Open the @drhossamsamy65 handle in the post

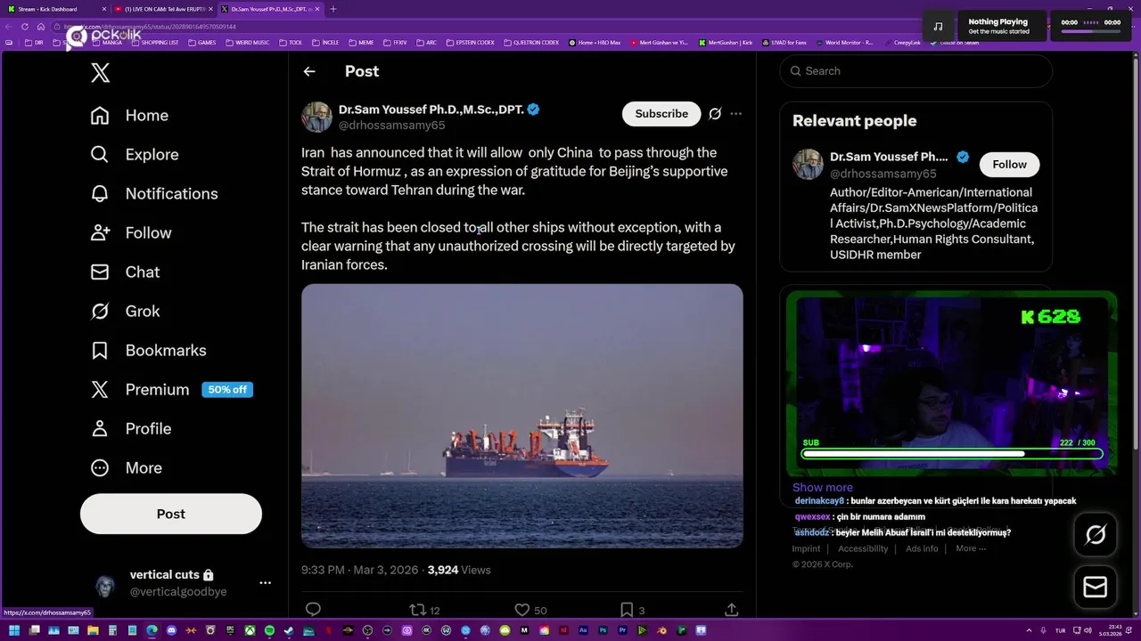[391, 126]
